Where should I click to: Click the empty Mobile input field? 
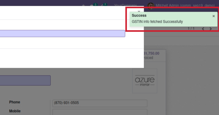pos(100,112)
